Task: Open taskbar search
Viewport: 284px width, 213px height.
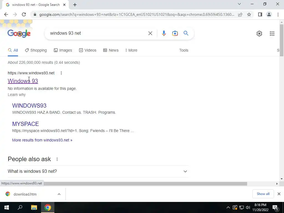Action: coord(20,207)
